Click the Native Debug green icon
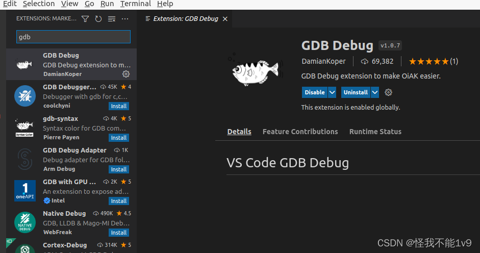Image resolution: width=480 pixels, height=253 pixels. pyautogui.click(x=25, y=222)
